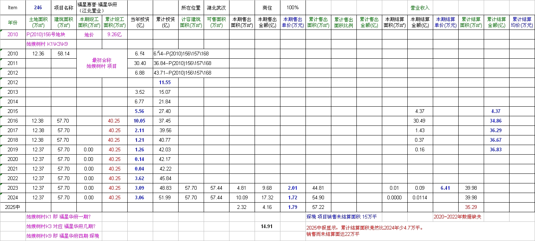The height and width of the screenshot is (241, 535).
Task: Click the '可售面积(万㎡)' column header
Action: (x=217, y=23)
